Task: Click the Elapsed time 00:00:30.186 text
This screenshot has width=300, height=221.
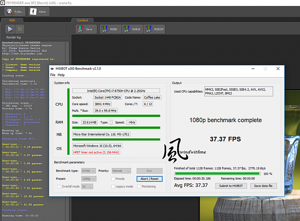Action: pos(192,178)
